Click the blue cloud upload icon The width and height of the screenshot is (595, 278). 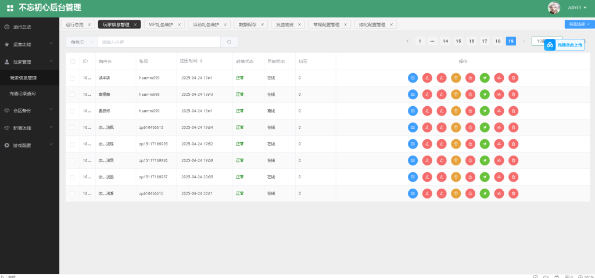550,45
